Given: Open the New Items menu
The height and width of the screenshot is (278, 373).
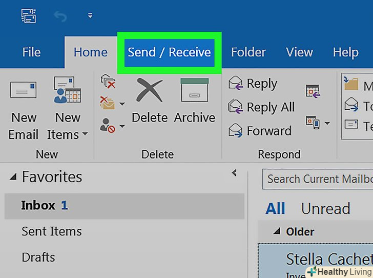Looking at the screenshot, I should click(x=67, y=108).
